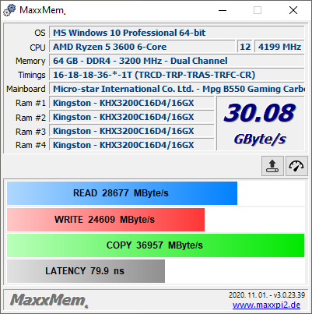Click the MaxxMem logo at bottom
Image resolution: width=312 pixels, height=314 pixels.
pos(49,300)
